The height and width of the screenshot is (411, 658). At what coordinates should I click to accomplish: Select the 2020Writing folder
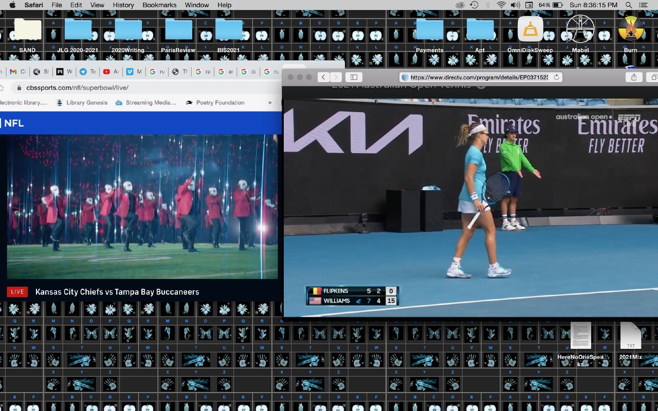[128, 30]
